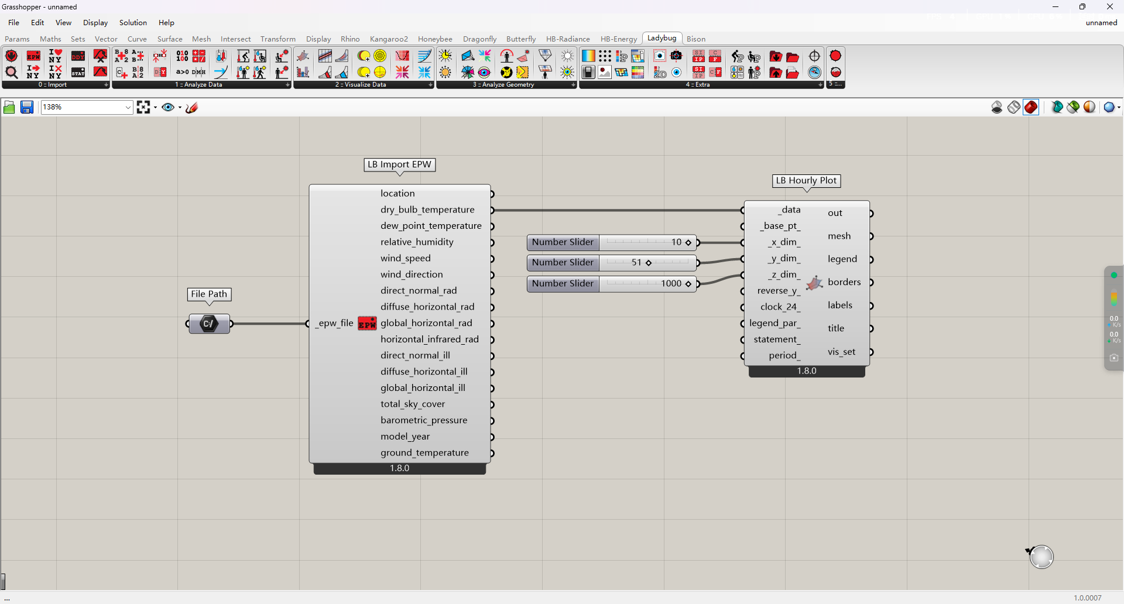Open the Display menu in the menu bar
Viewport: 1124px width, 604px height.
click(x=95, y=23)
